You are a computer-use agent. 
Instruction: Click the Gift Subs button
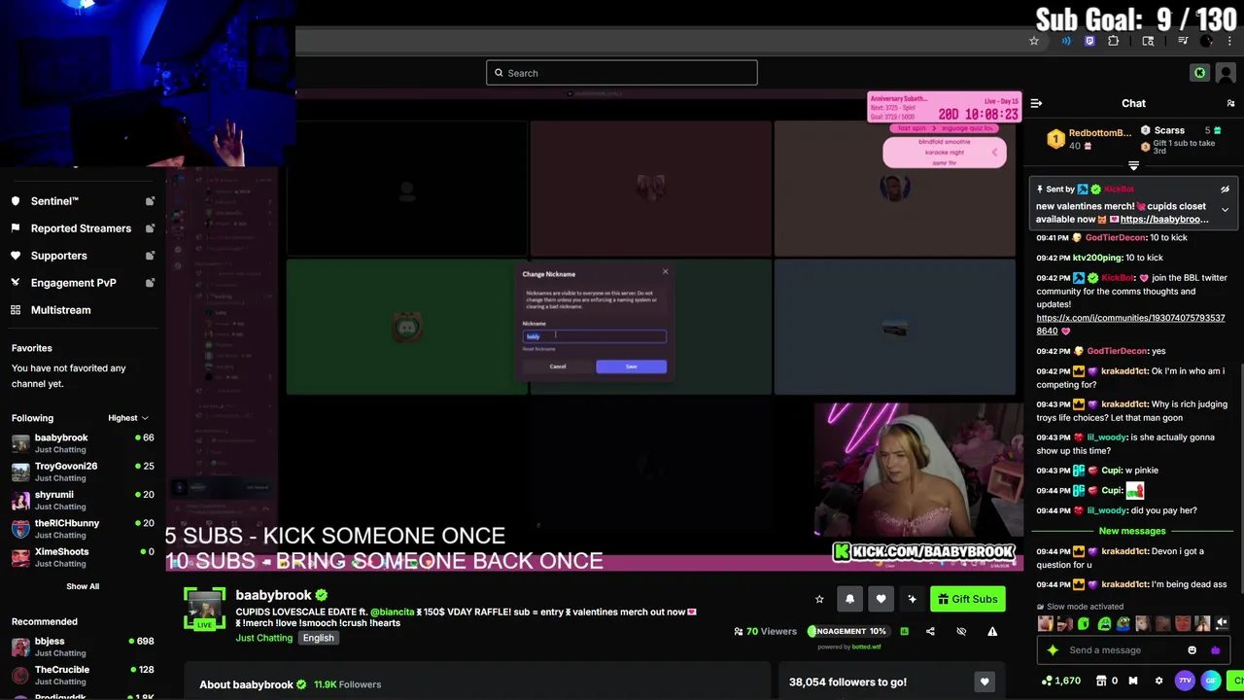click(x=967, y=599)
